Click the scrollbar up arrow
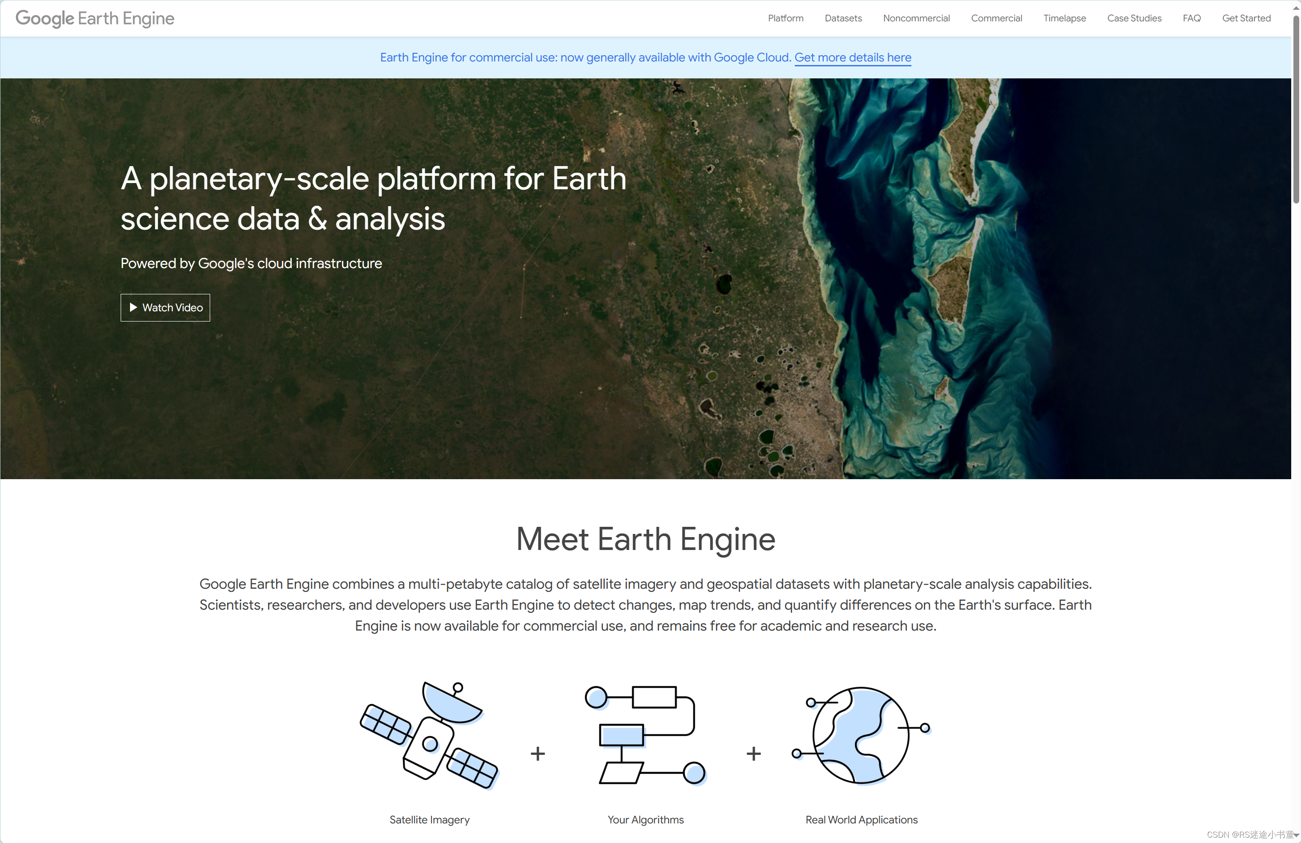The image size is (1301, 843). point(1296,7)
